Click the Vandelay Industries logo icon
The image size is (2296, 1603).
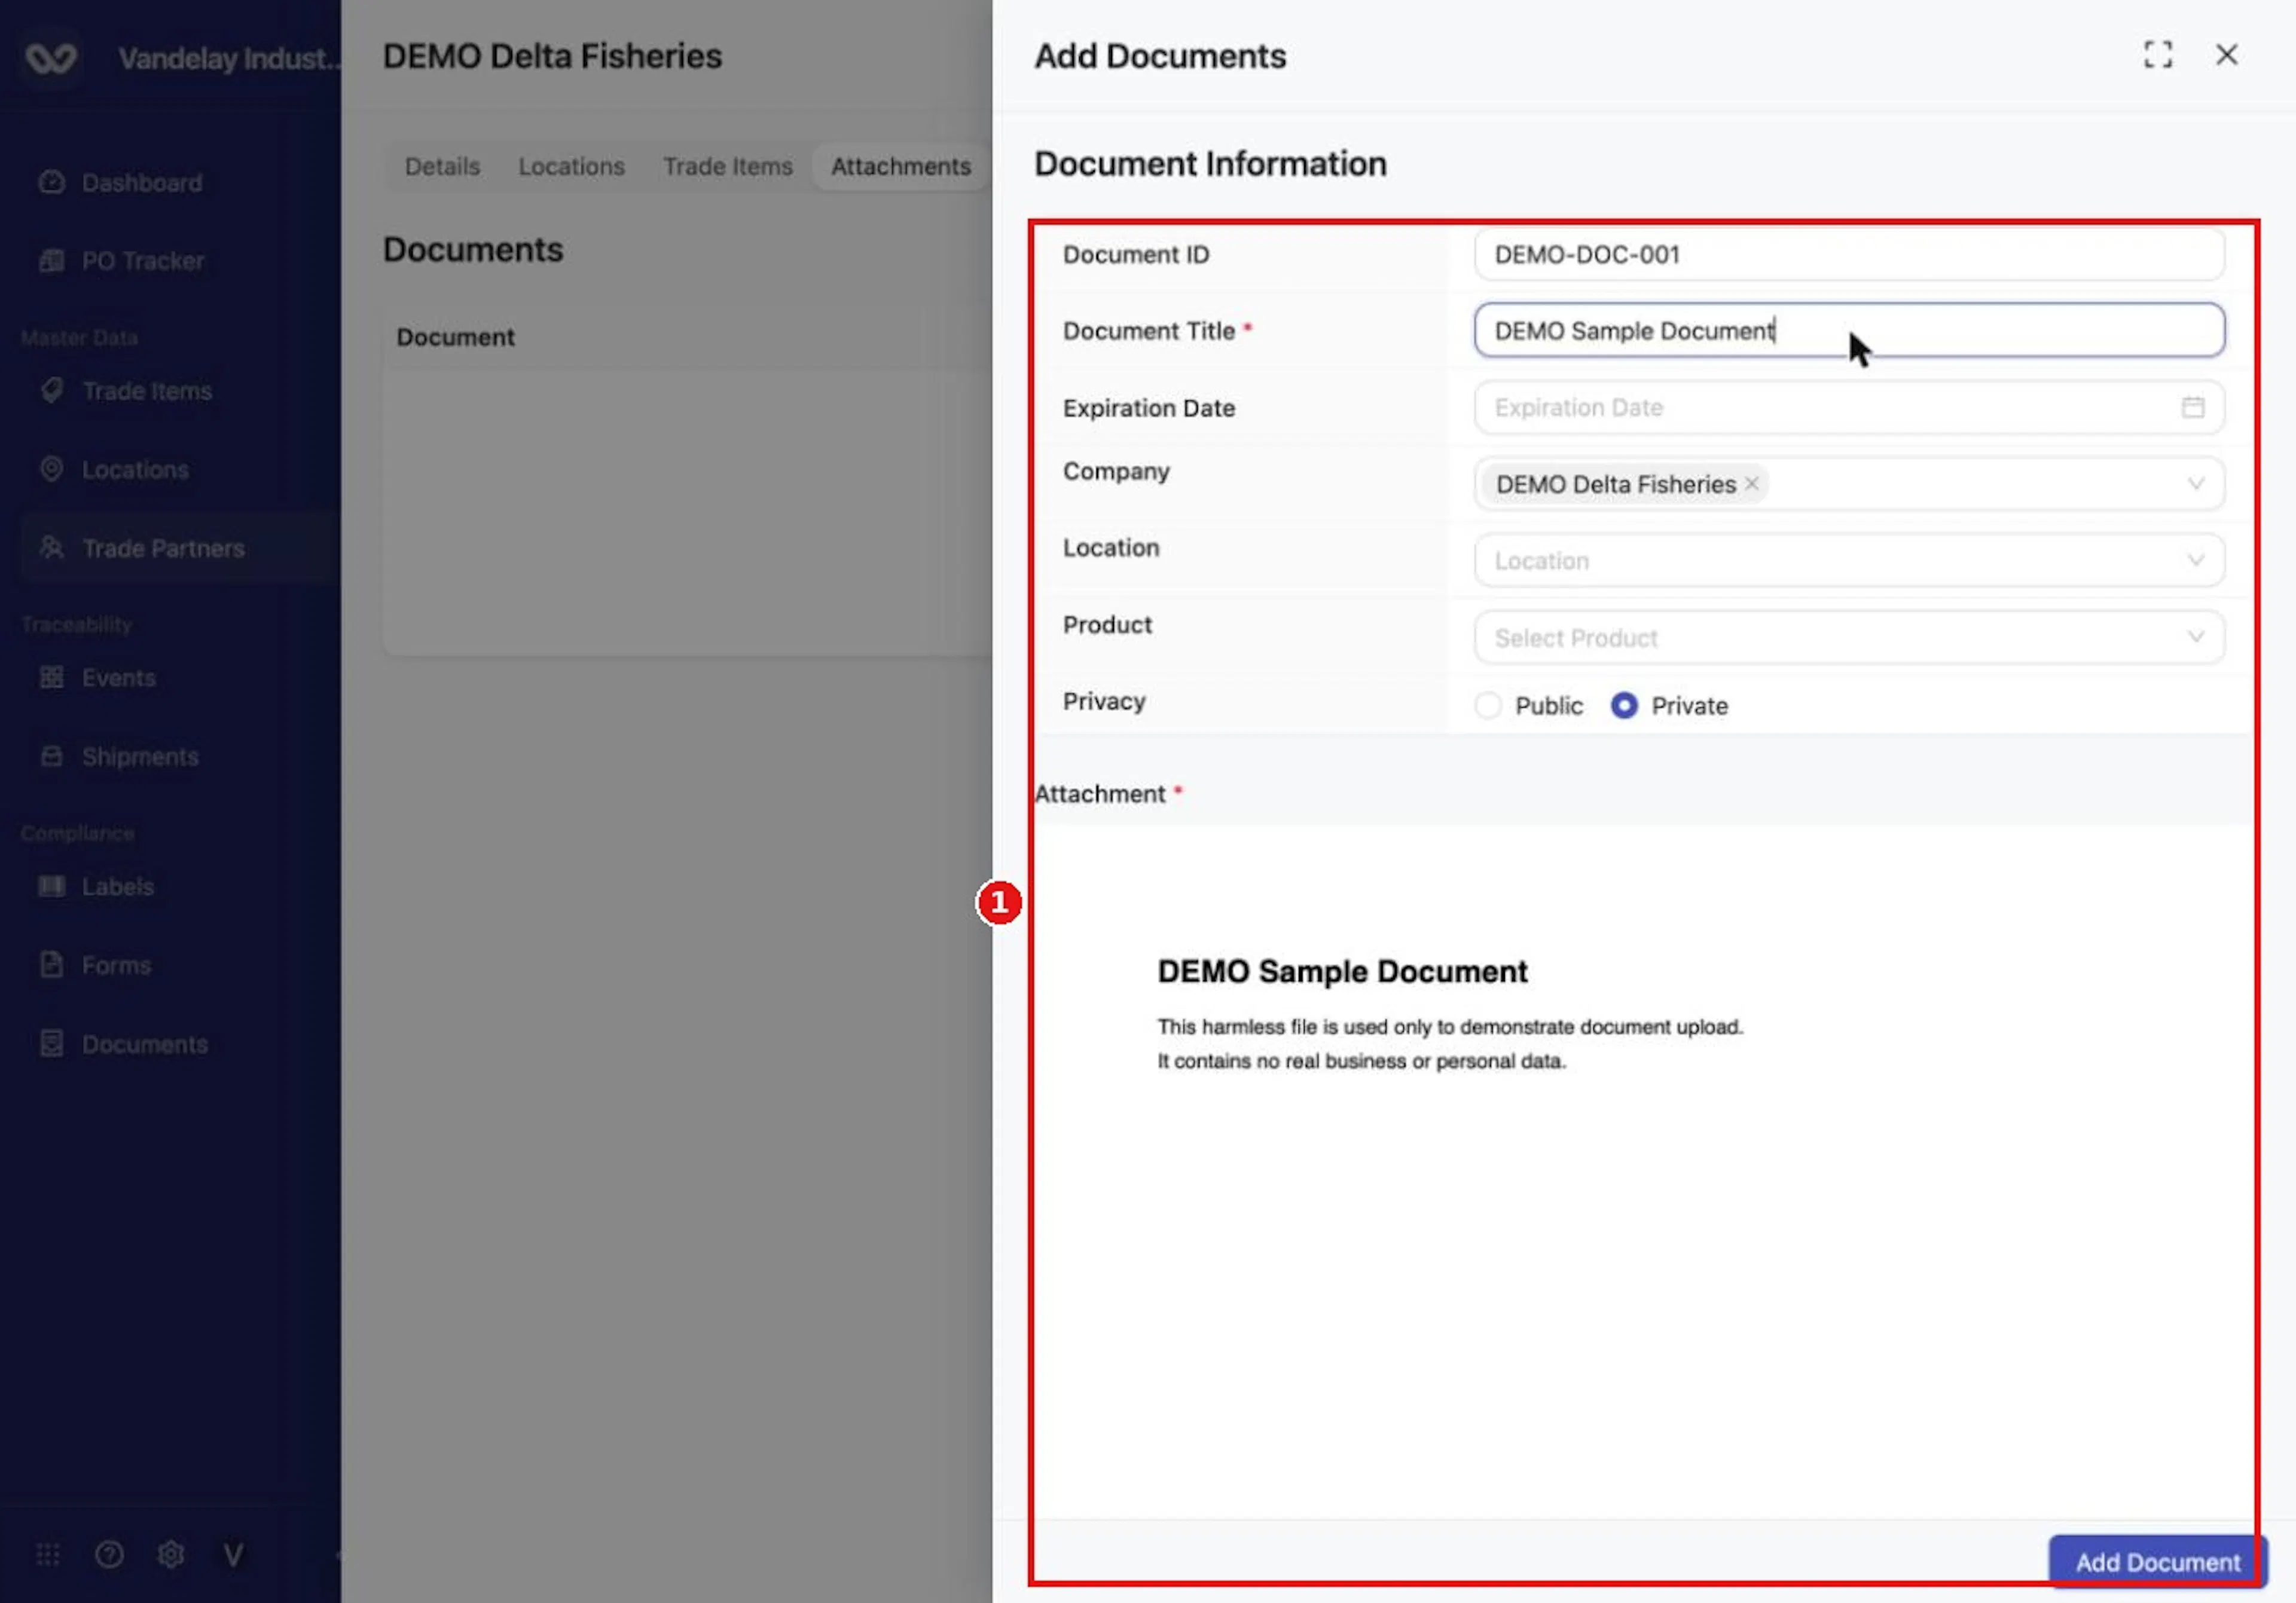tap(51, 58)
